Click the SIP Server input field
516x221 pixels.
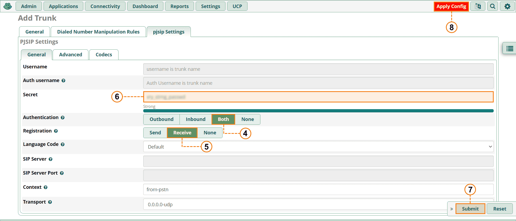point(318,161)
